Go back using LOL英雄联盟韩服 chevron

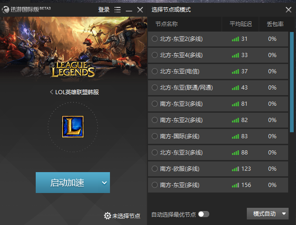(51, 92)
